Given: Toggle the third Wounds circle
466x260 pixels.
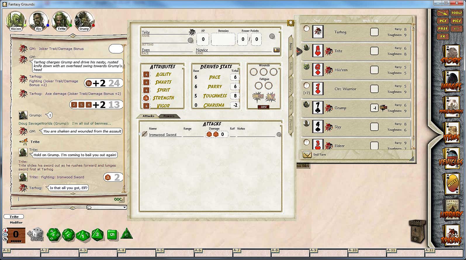Looking at the screenshot, I should [273, 72].
